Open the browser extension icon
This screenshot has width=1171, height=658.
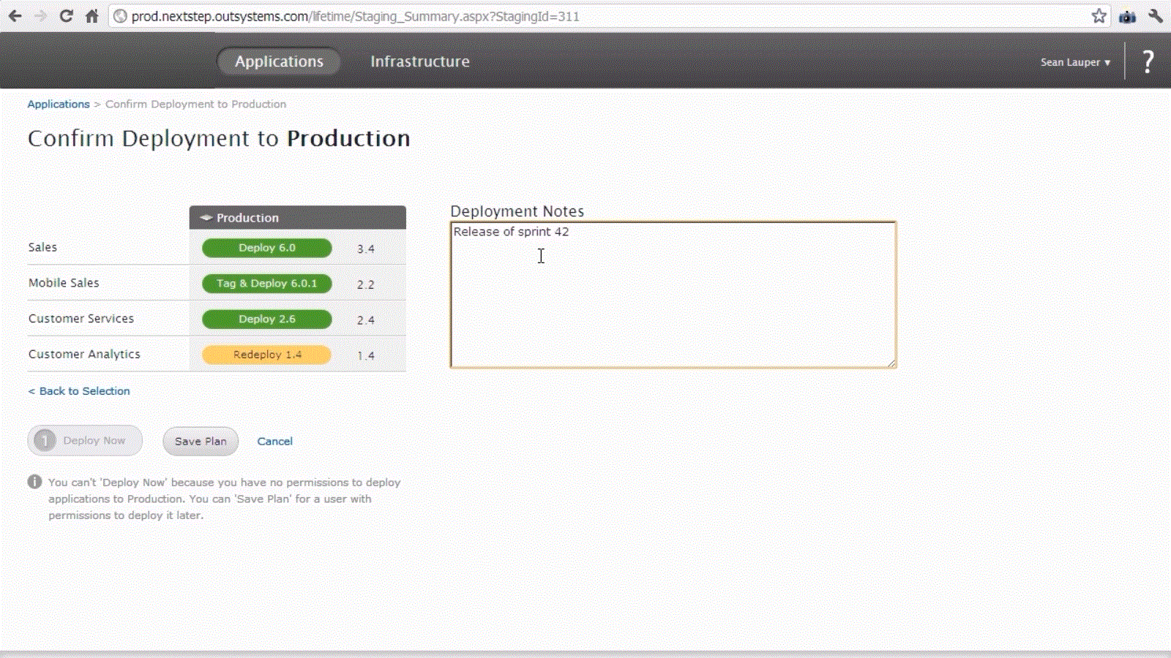[1127, 16]
